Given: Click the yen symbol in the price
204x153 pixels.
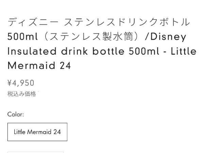Looking at the screenshot, I should (10, 83).
